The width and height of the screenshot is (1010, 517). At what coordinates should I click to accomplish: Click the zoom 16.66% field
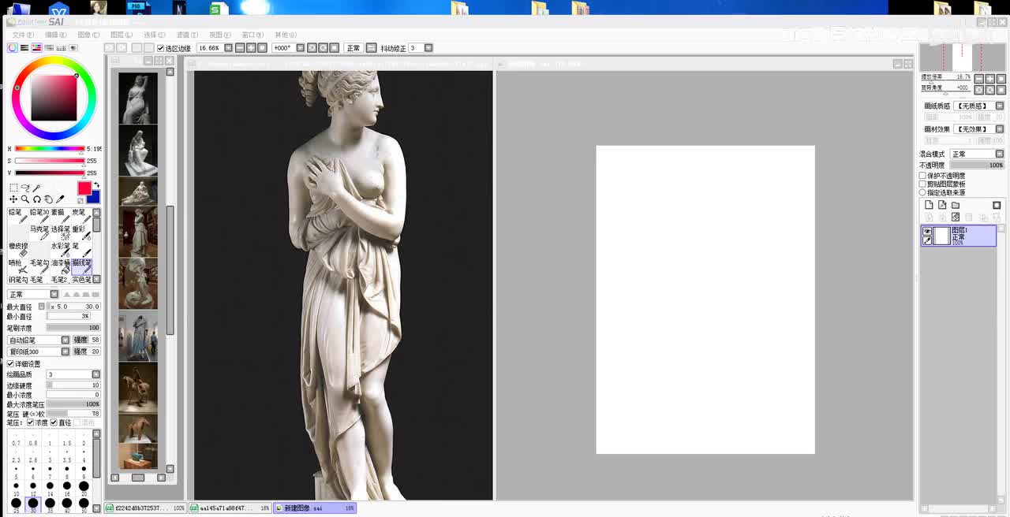(x=209, y=48)
